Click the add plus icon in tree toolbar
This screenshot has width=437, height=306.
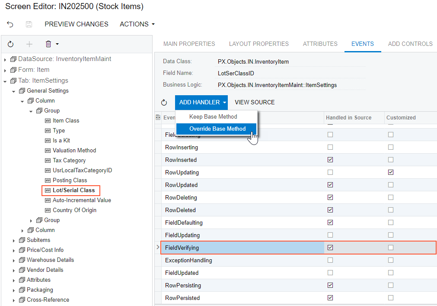29,44
